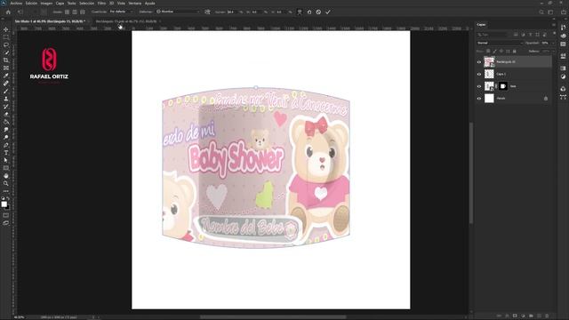The image size is (569, 320).
Task: Open the Opacidad slider dropdown arrow
Action: click(553, 43)
